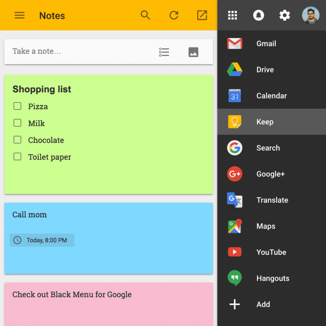Image resolution: width=326 pixels, height=326 pixels.
Task: Click the Maps pin icon
Action: [235, 226]
